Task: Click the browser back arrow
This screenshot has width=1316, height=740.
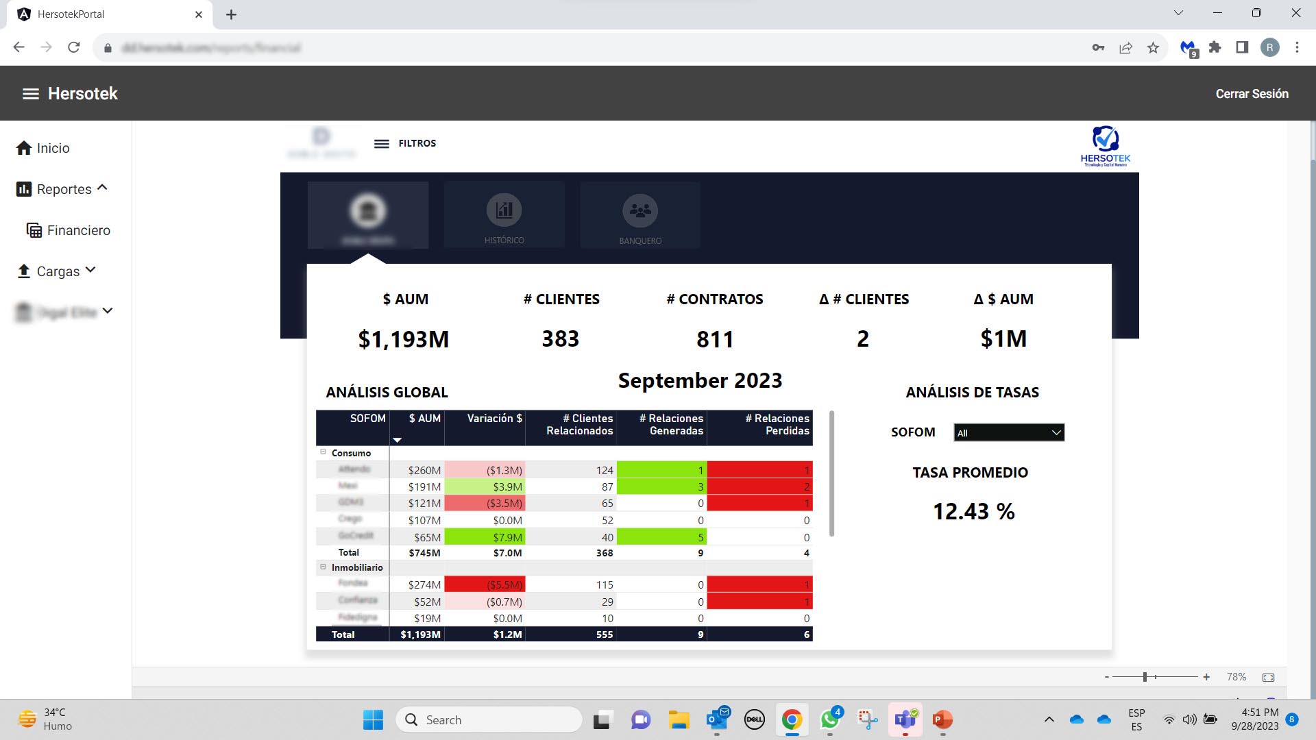Action: 19,47
